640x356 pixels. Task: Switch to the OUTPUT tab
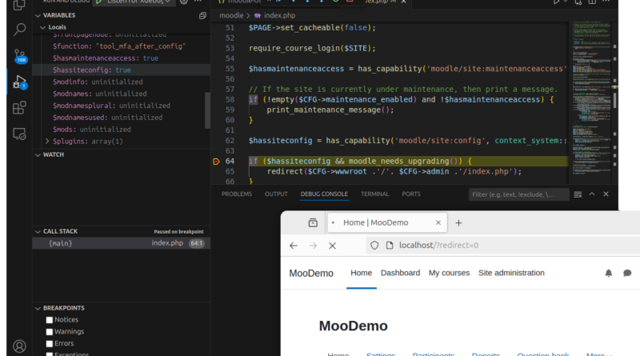[276, 194]
